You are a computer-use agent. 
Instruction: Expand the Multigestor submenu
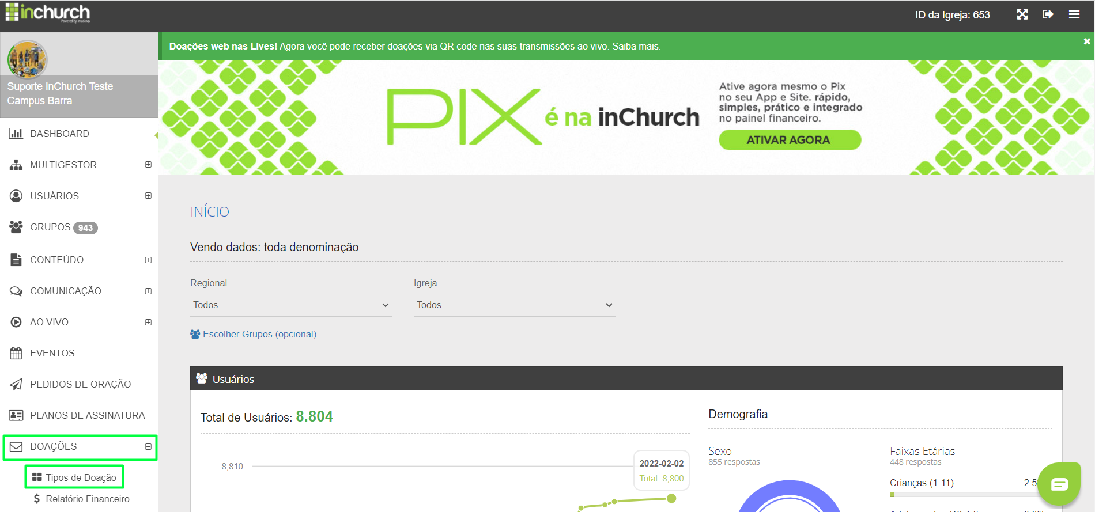pyautogui.click(x=148, y=165)
